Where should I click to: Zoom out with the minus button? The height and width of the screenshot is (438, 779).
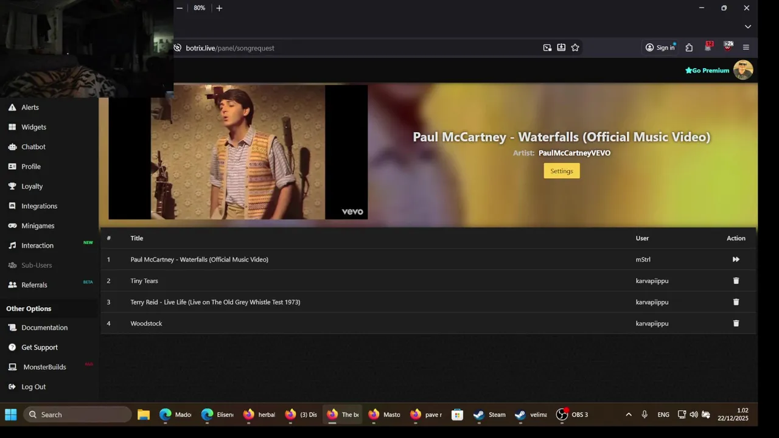click(x=180, y=8)
